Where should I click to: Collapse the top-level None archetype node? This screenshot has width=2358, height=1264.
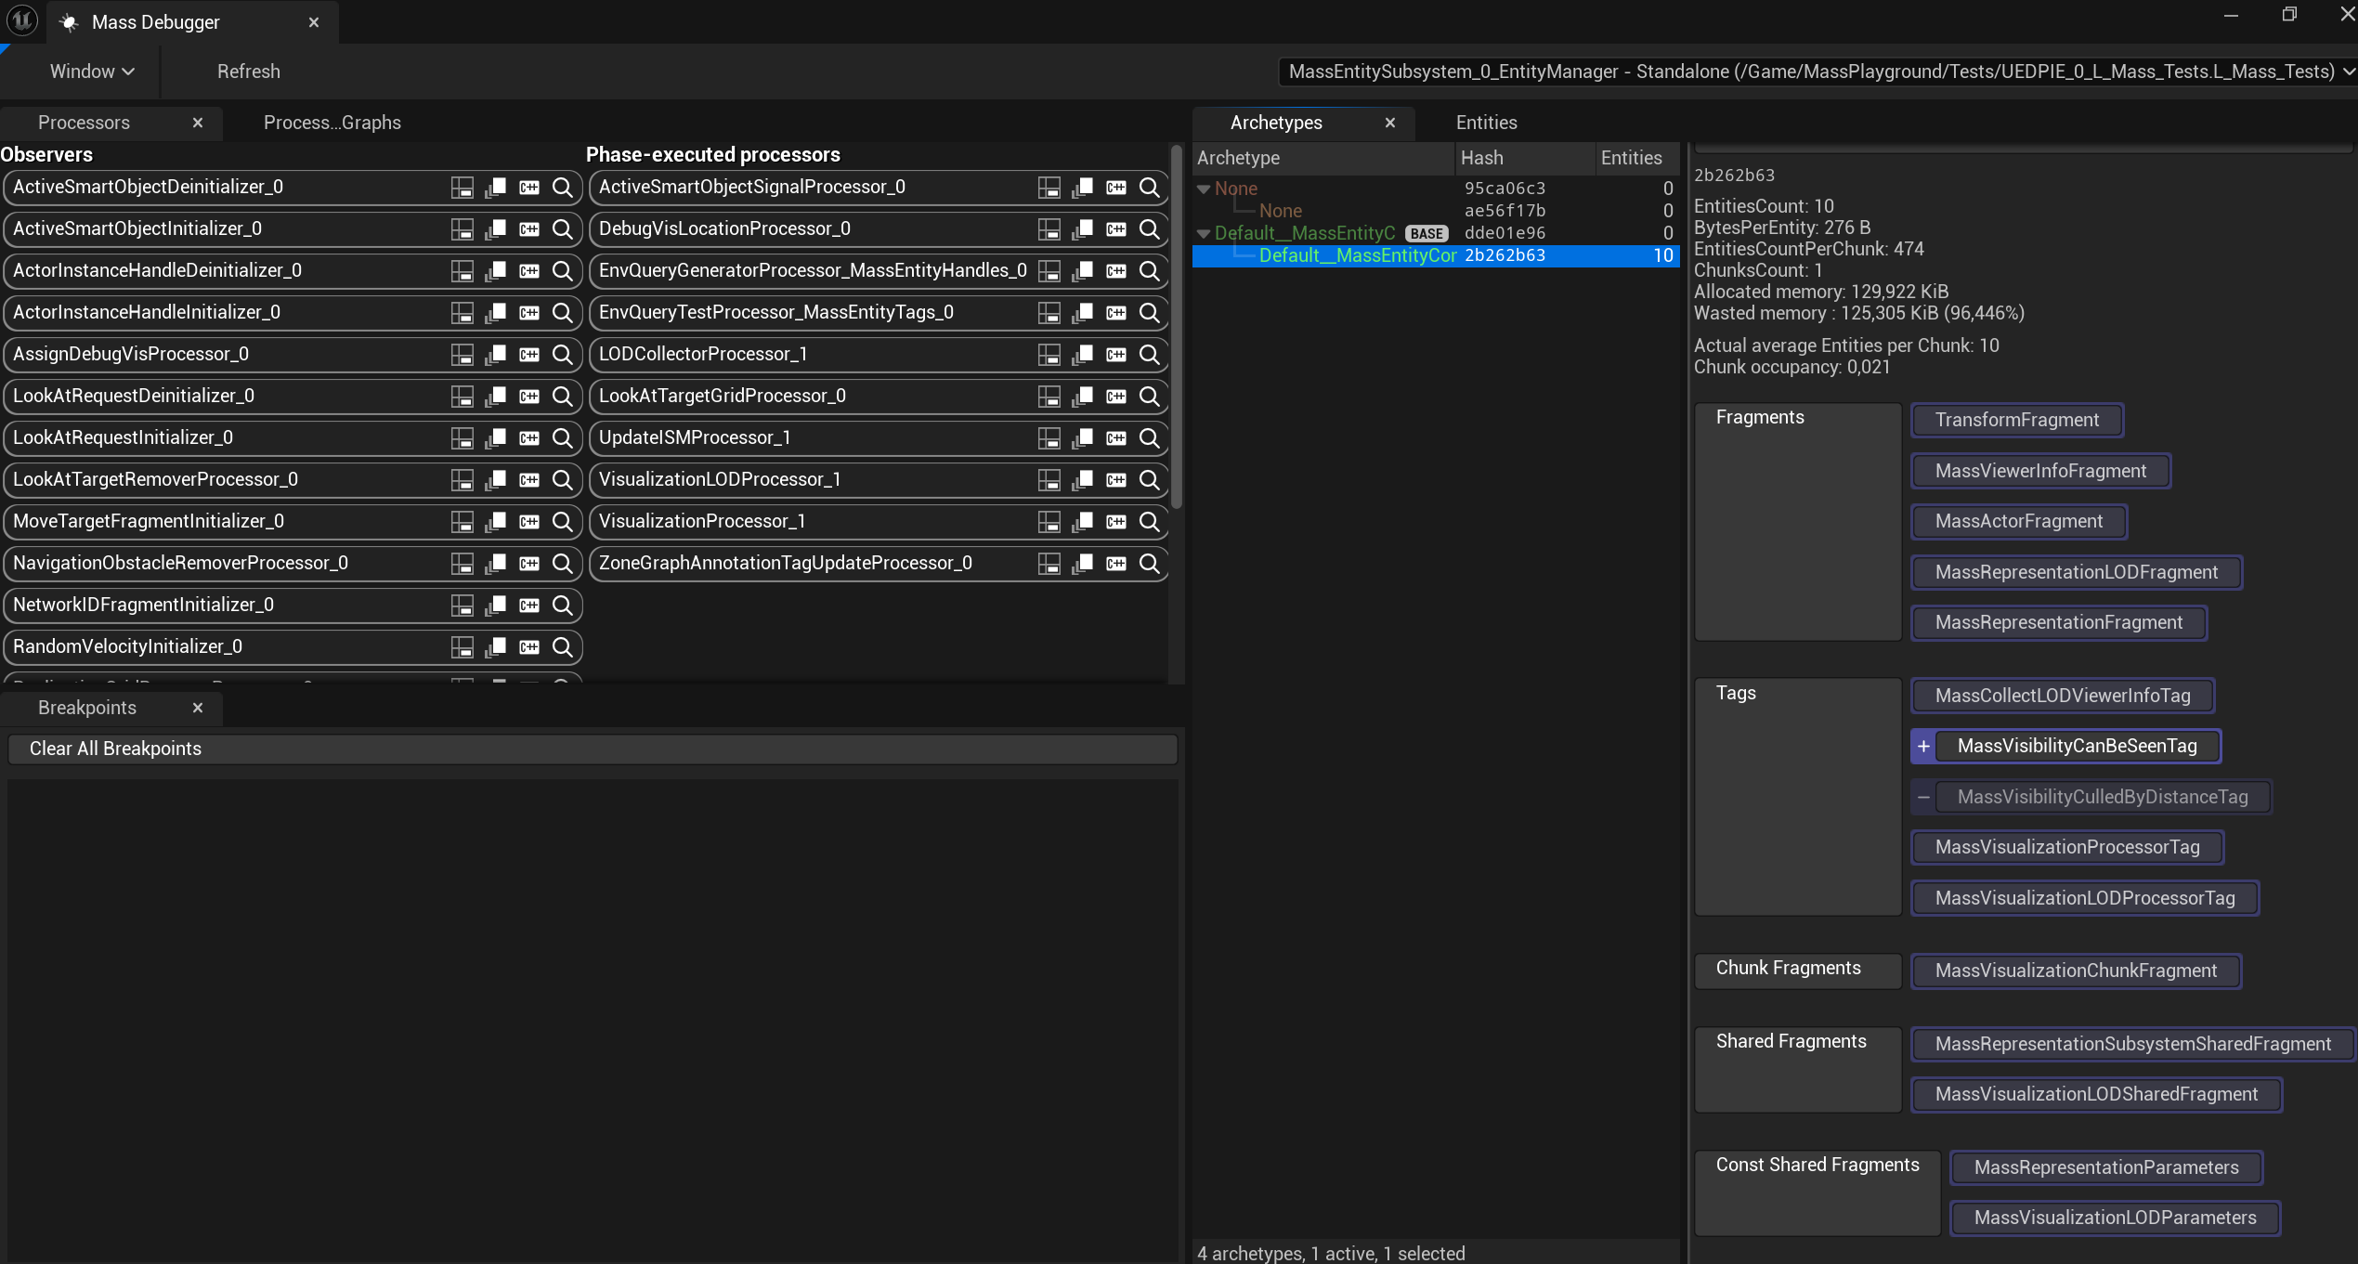(1204, 189)
